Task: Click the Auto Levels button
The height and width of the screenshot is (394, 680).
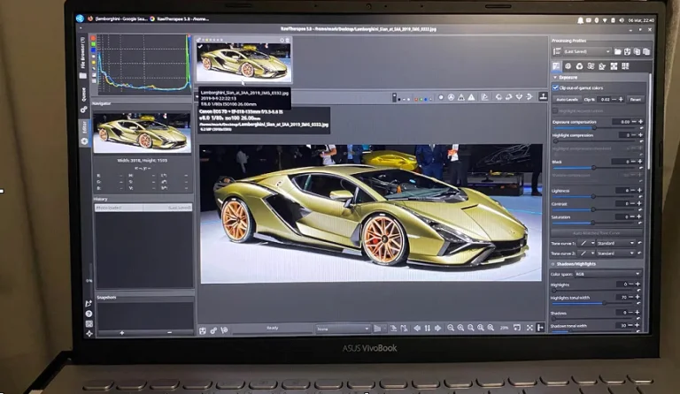Action: click(567, 100)
